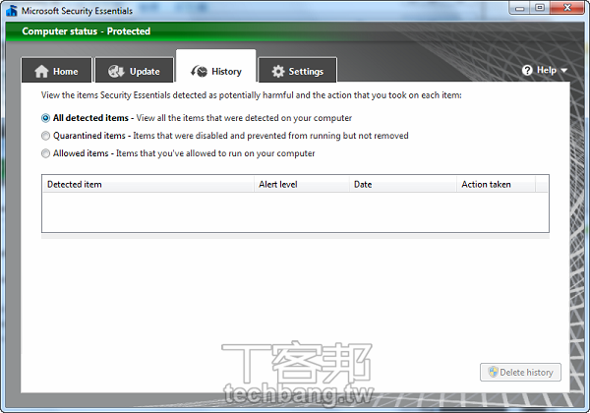Select the All detected items option

point(45,118)
